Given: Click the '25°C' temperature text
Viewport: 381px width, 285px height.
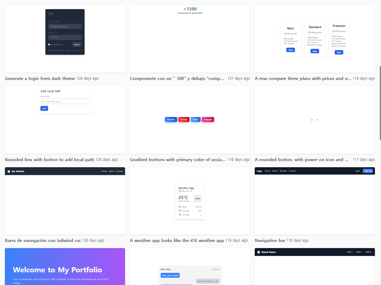Looking at the screenshot, I should point(183,197).
